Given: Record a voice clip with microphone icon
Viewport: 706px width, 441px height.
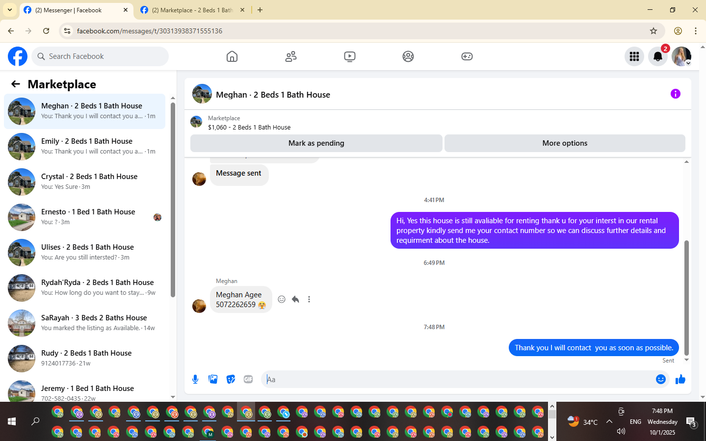Looking at the screenshot, I should 195,379.
